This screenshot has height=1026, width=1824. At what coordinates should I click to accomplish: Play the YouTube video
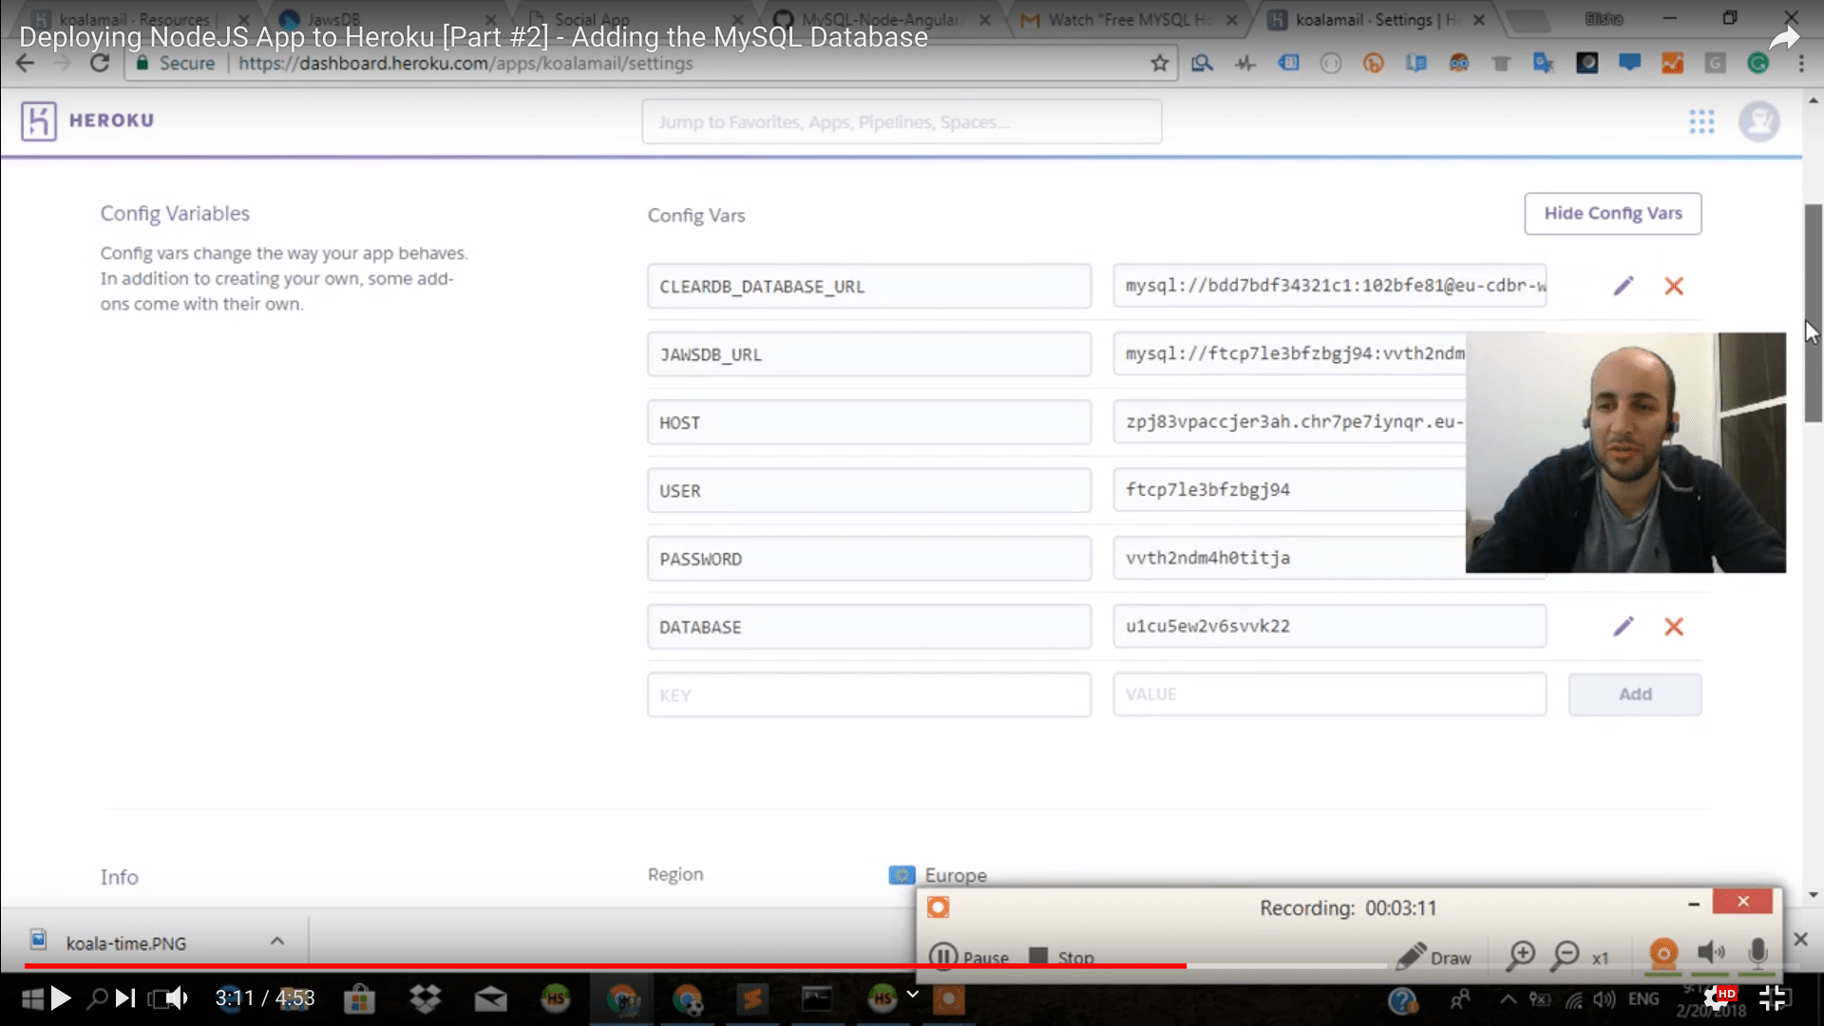pos(61,997)
